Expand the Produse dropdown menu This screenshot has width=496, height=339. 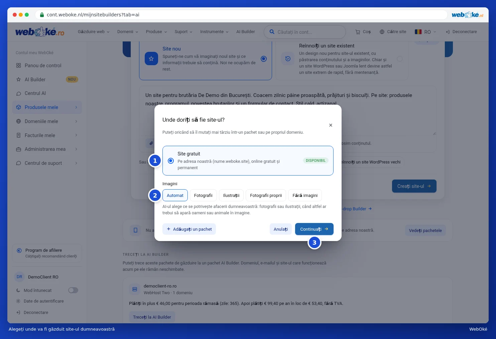(x=156, y=32)
